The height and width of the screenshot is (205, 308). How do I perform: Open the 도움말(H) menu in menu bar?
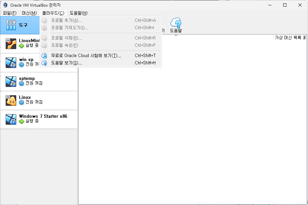tap(79, 13)
